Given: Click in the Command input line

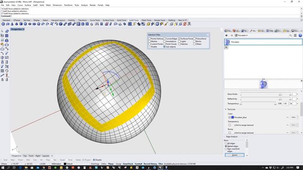Looking at the screenshot, I should click(x=156, y=16).
